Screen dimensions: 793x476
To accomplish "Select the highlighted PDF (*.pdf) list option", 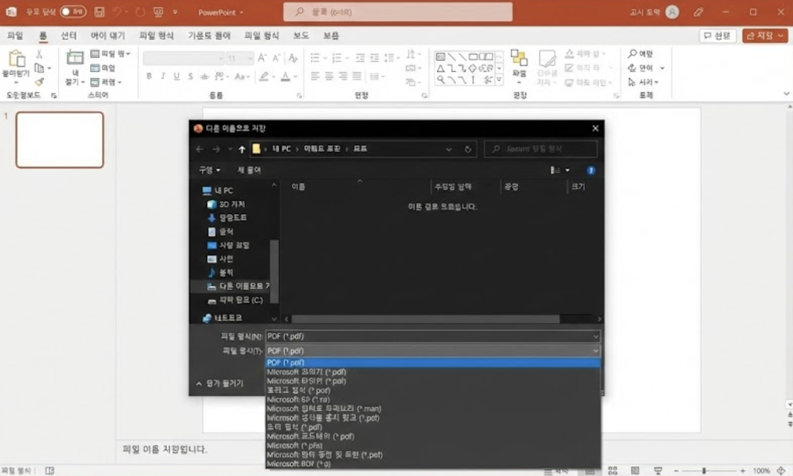I will click(432, 363).
